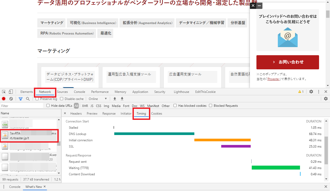
Task: Activate the inspect element picker icon
Action: point(4,92)
